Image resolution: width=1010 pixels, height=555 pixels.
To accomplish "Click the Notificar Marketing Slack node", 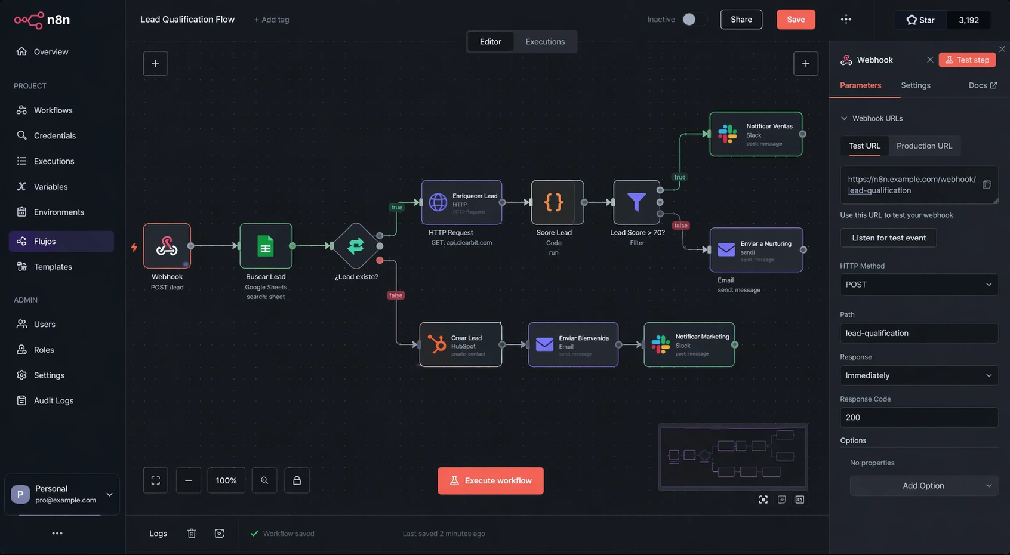I will point(689,344).
